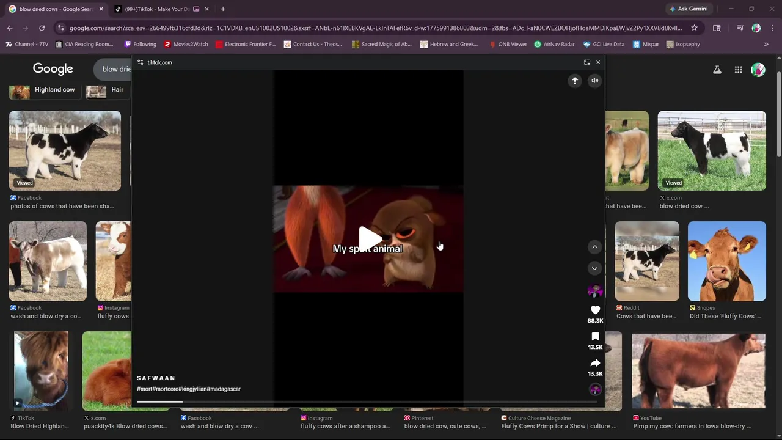Open a new browser tab
Image resolution: width=782 pixels, height=440 pixels.
coord(223,9)
